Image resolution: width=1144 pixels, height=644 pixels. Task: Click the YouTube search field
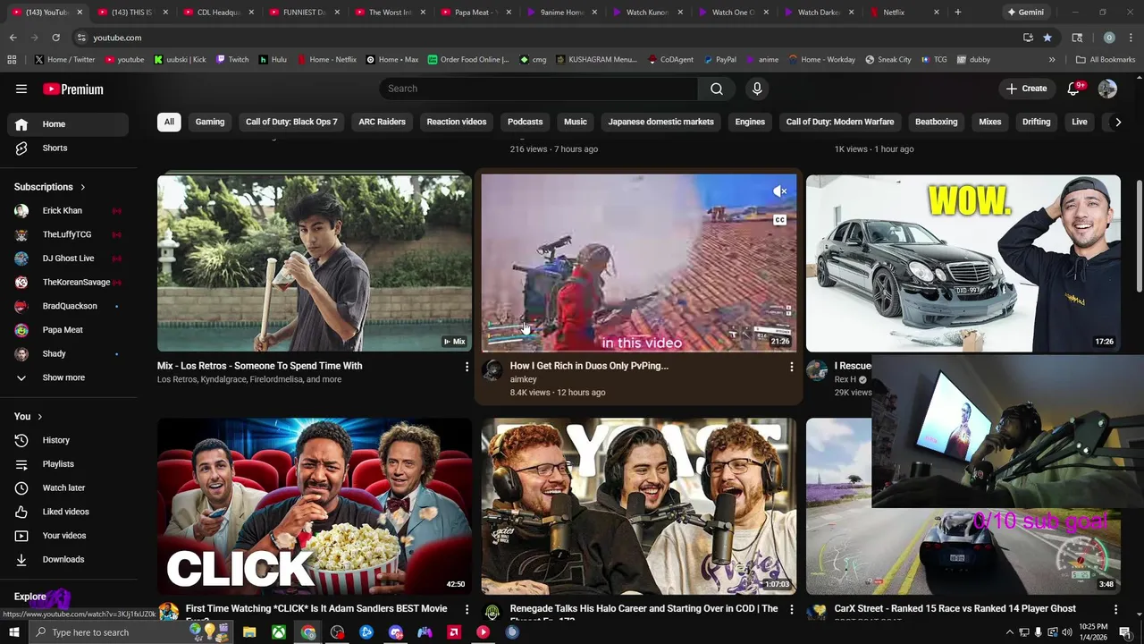pyautogui.click(x=539, y=89)
